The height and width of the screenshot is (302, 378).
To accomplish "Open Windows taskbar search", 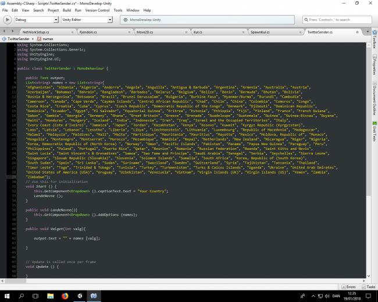I will (21, 296).
